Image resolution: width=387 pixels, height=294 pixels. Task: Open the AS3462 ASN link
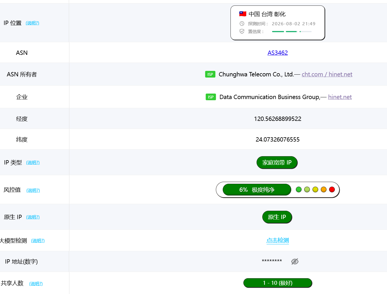coord(277,53)
